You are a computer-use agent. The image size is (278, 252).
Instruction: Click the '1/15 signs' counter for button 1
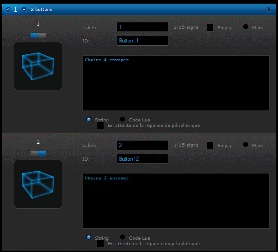(186, 27)
